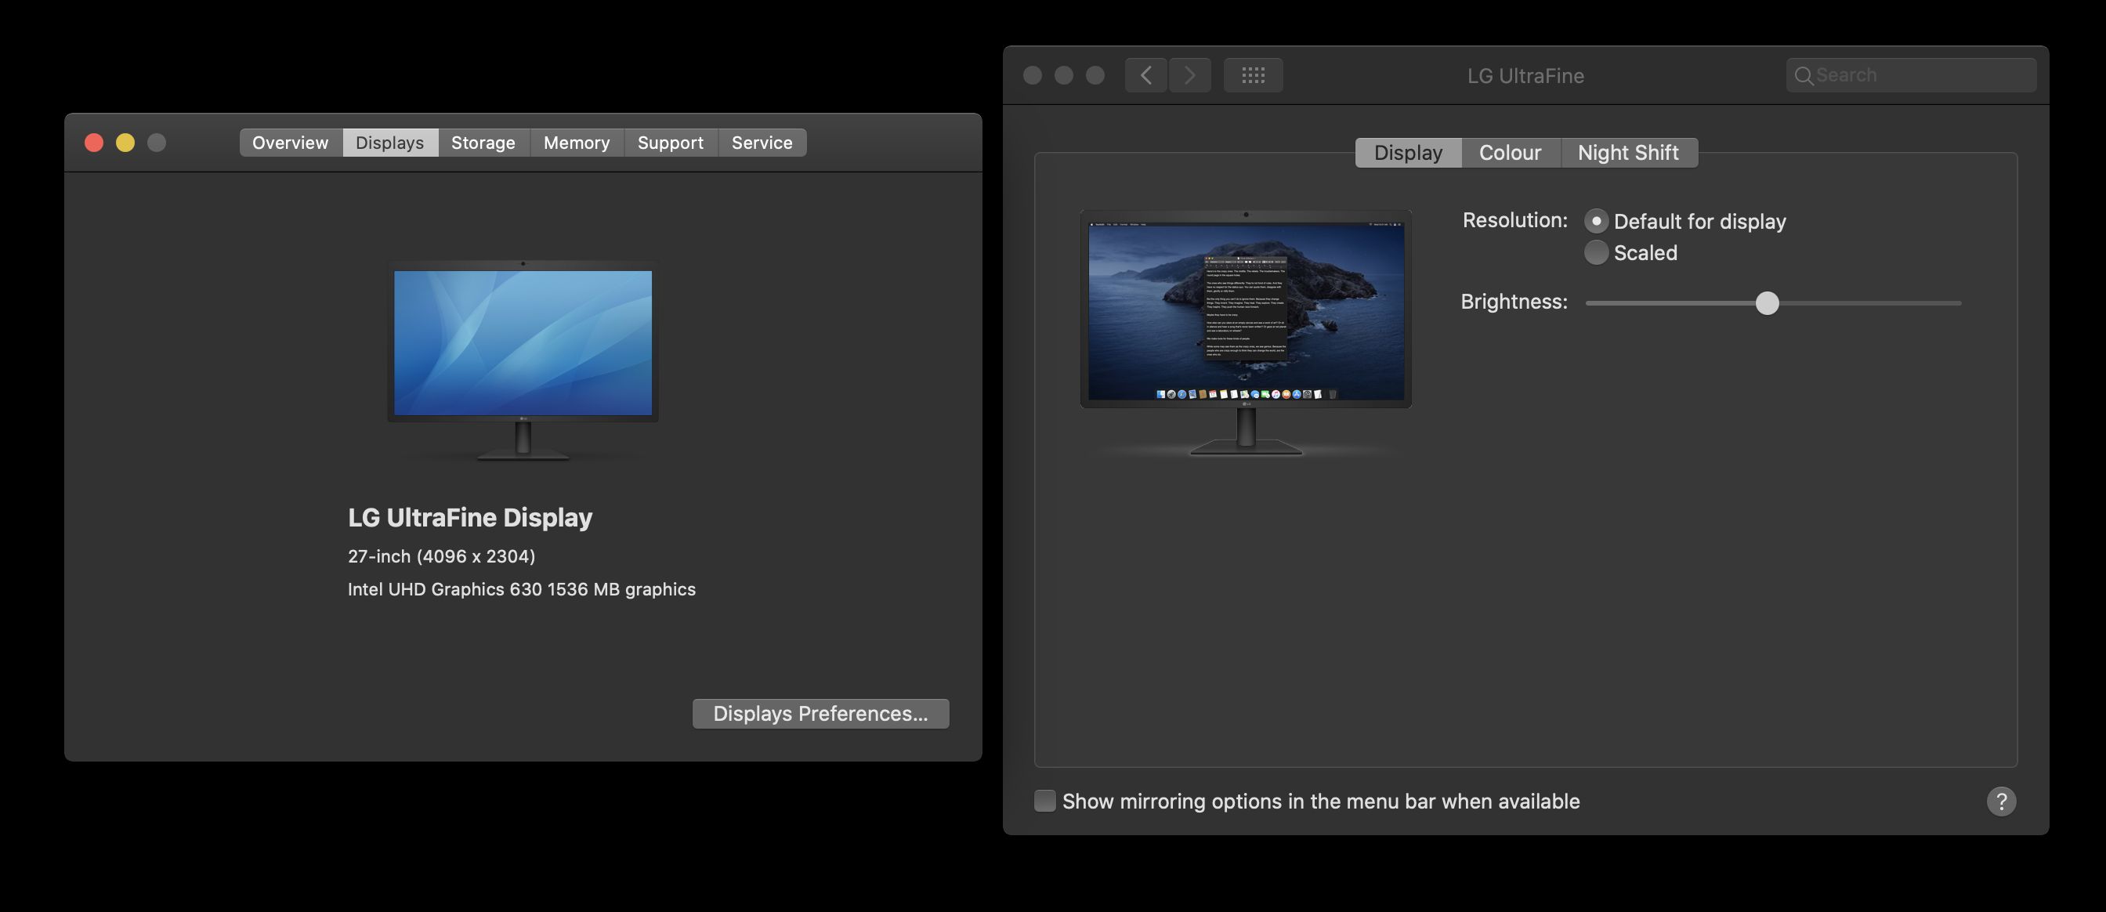Select Default for display resolution option
2106x912 pixels.
[1596, 222]
